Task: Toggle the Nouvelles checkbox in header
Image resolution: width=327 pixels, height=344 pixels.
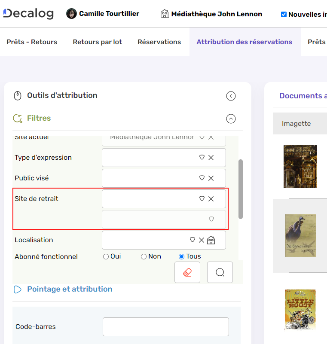Action: tap(284, 14)
